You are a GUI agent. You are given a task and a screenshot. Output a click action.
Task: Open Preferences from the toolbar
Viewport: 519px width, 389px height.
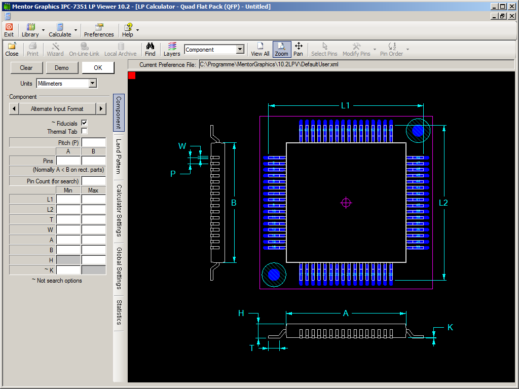point(99,30)
